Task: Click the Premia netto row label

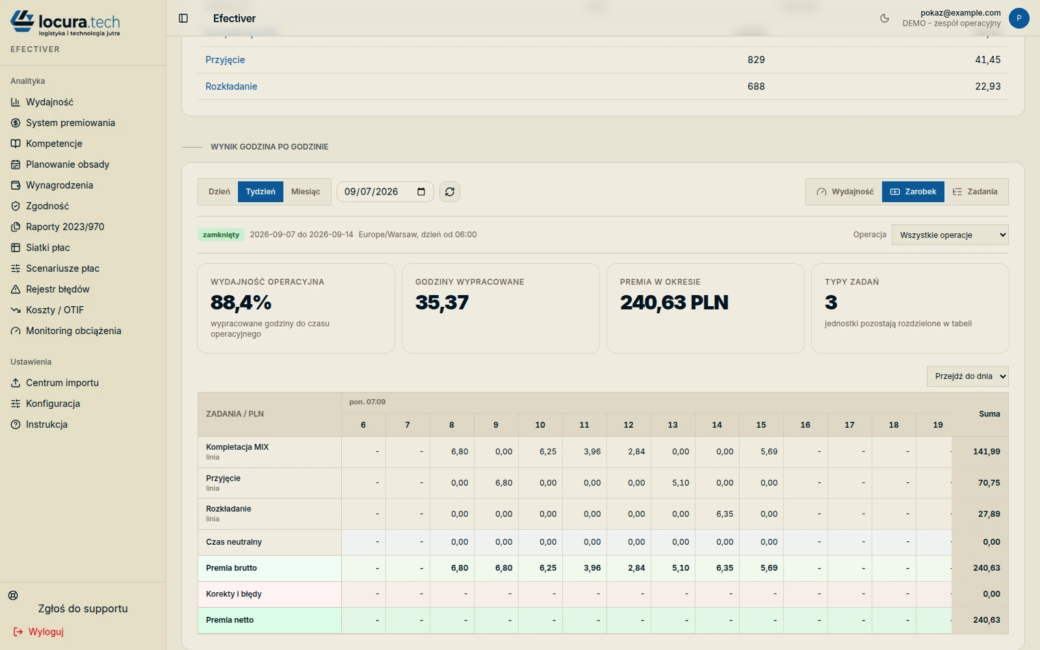Action: (x=230, y=620)
